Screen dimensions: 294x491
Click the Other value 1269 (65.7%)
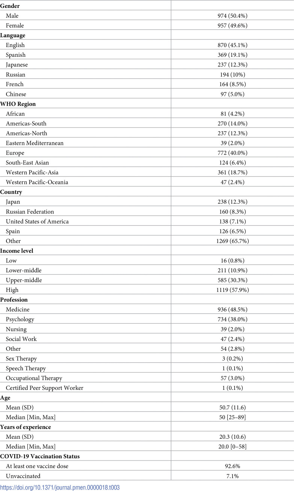(232, 241)
